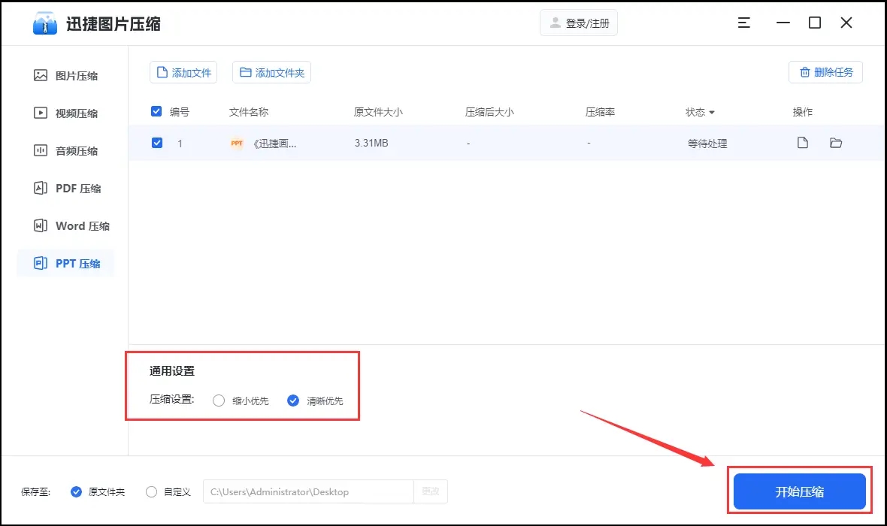The image size is (887, 526).
Task: Go to PDF 压缩 section
Action: click(66, 189)
